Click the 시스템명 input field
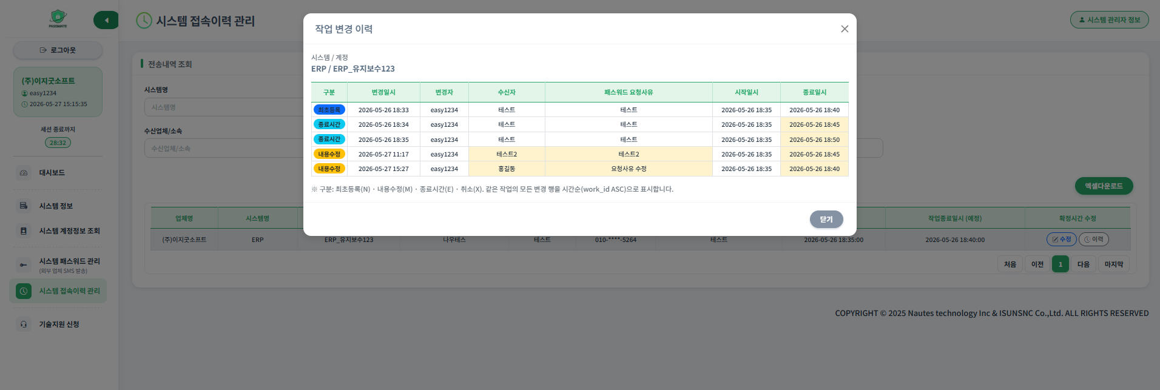1160x390 pixels. (x=224, y=107)
